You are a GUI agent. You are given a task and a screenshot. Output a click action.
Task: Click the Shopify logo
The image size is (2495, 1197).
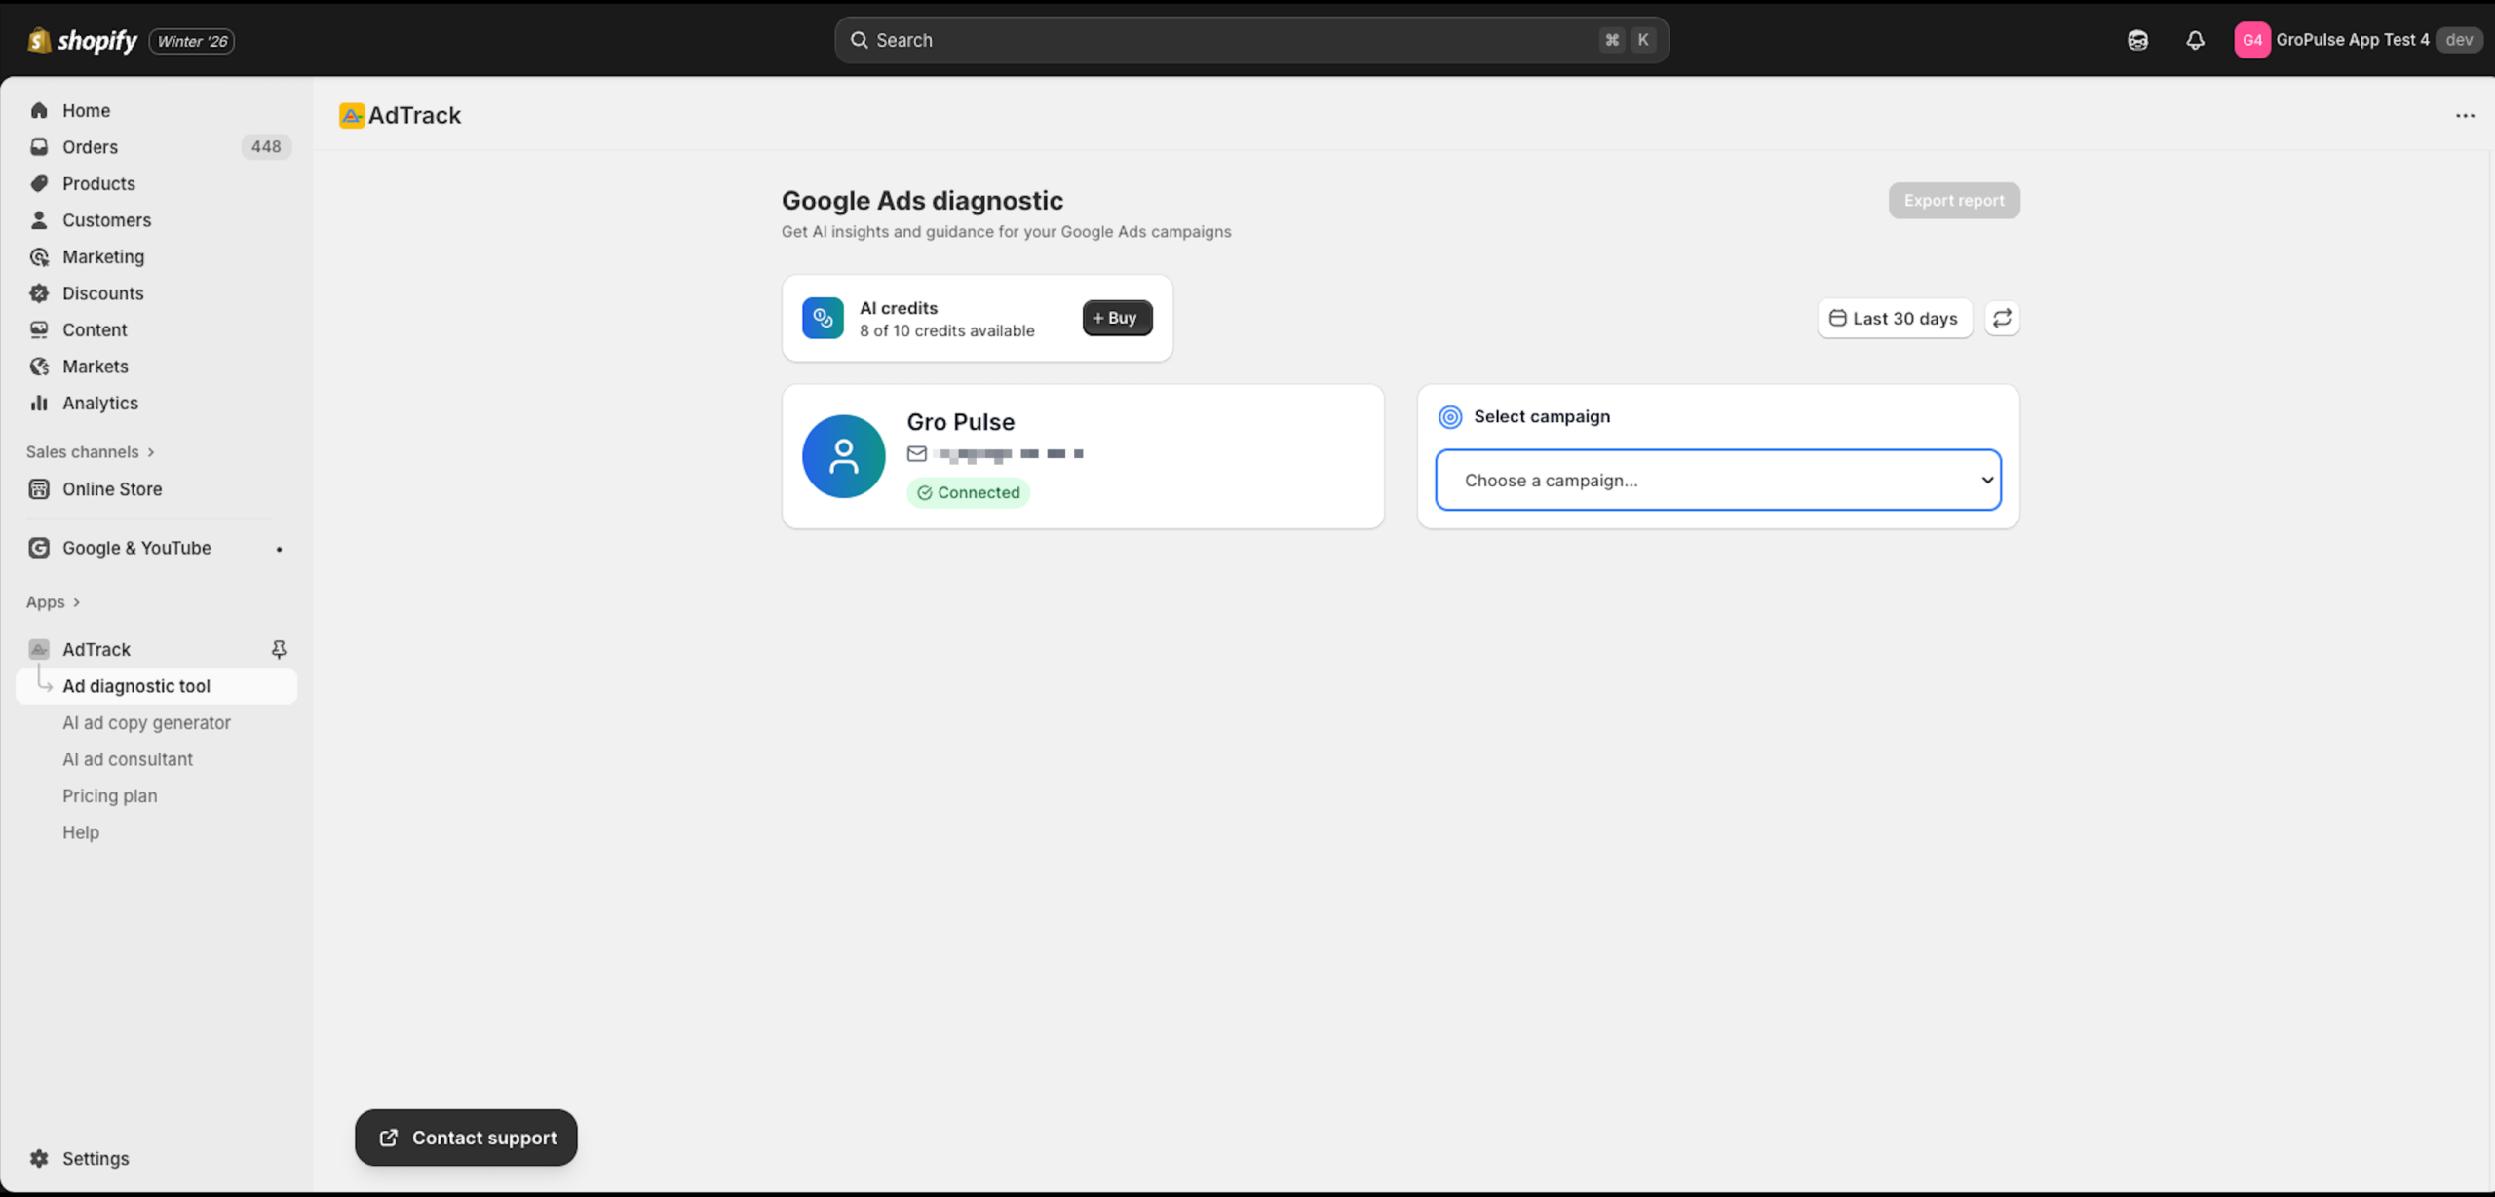(83, 40)
